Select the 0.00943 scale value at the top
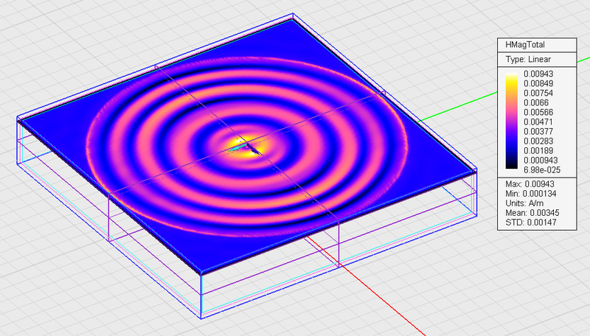The height and width of the screenshot is (336, 590). tap(538, 74)
